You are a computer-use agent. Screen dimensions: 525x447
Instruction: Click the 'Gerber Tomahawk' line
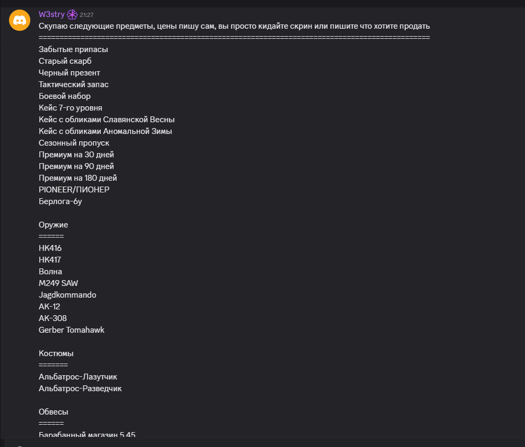pyautogui.click(x=71, y=330)
